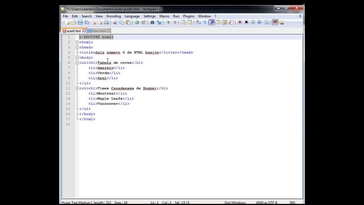The width and height of the screenshot is (364, 205).
Task: Click the Close All toolbar icon
Action: pyautogui.click(x=100, y=23)
